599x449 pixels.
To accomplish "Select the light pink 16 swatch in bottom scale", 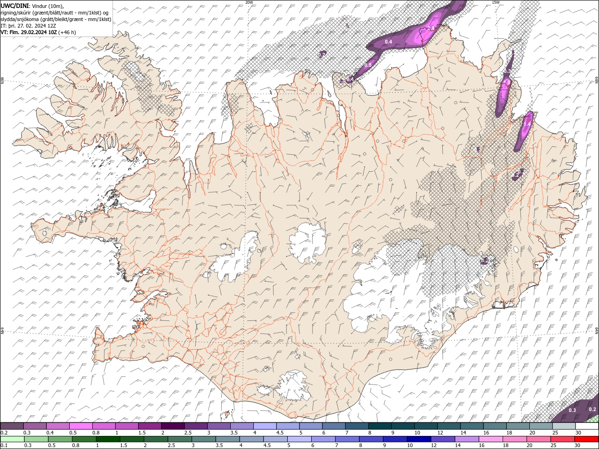I will 490,439.
